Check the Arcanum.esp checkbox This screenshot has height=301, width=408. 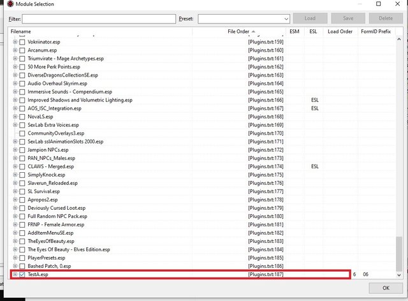(23, 50)
